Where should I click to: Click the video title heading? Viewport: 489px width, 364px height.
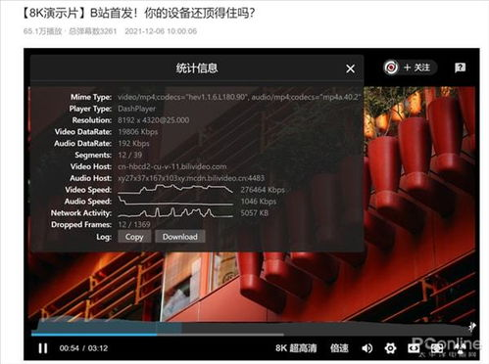point(138,13)
